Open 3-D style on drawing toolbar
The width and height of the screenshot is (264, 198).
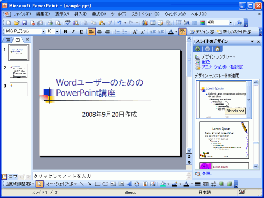click(x=229, y=184)
